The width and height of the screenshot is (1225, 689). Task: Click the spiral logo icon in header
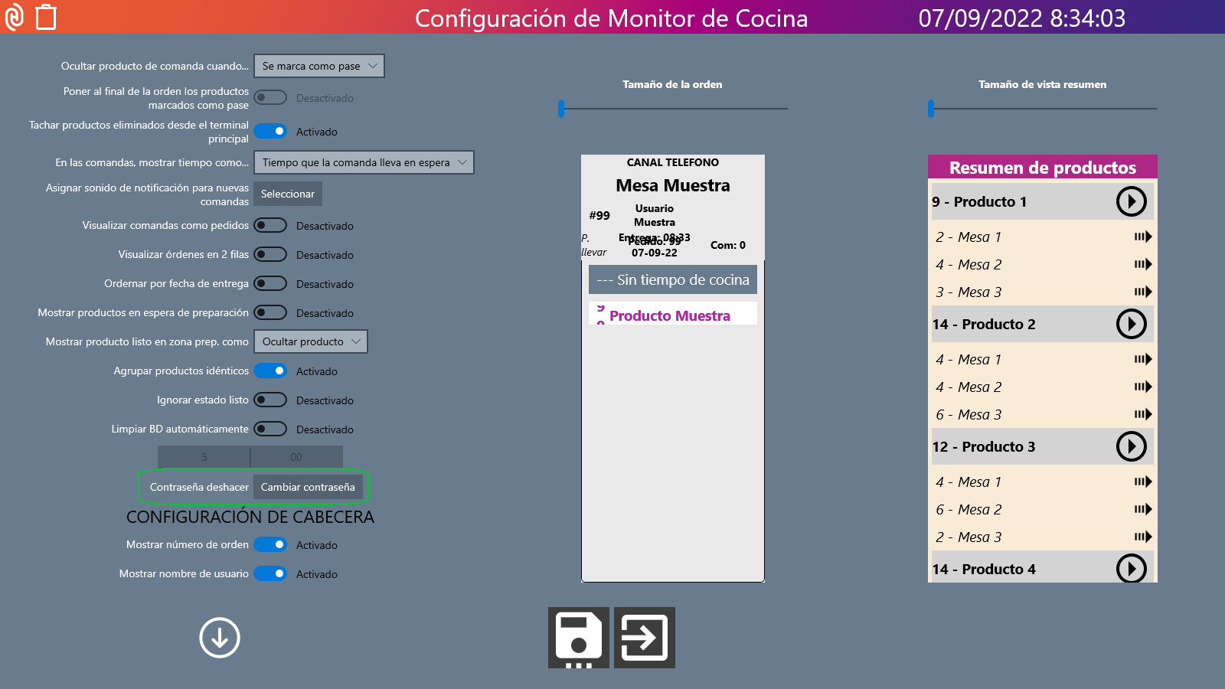point(15,17)
